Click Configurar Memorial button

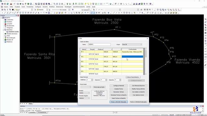tap(119, 86)
